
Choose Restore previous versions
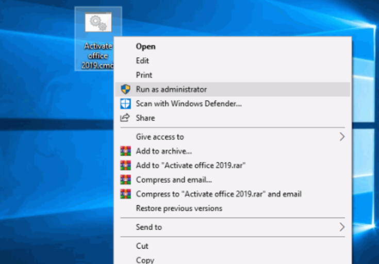coord(233,208)
